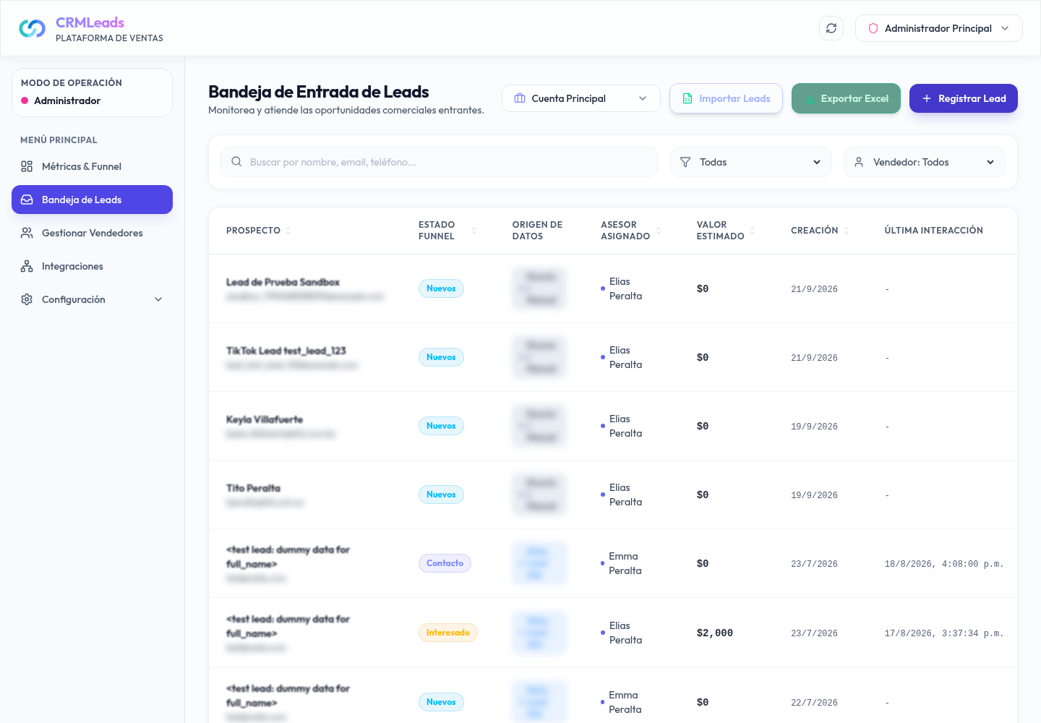This screenshot has width=1041, height=723.
Task: Sort by Asesor Asignado column arrows
Action: pos(659,231)
